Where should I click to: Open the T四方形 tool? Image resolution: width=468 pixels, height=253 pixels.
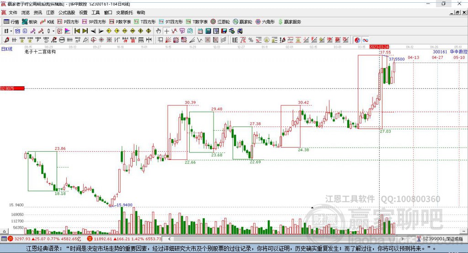pyautogui.click(x=145, y=22)
